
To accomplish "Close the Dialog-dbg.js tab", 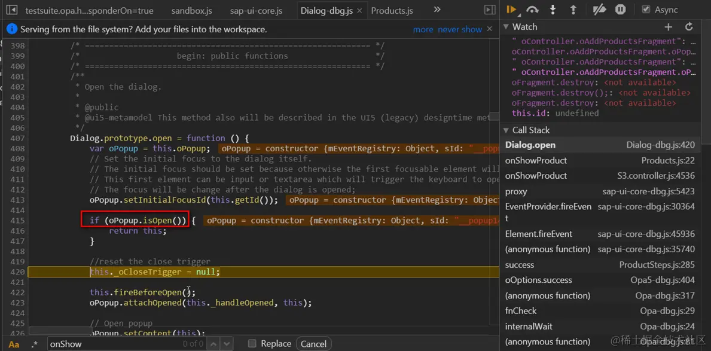I will 359,11.
